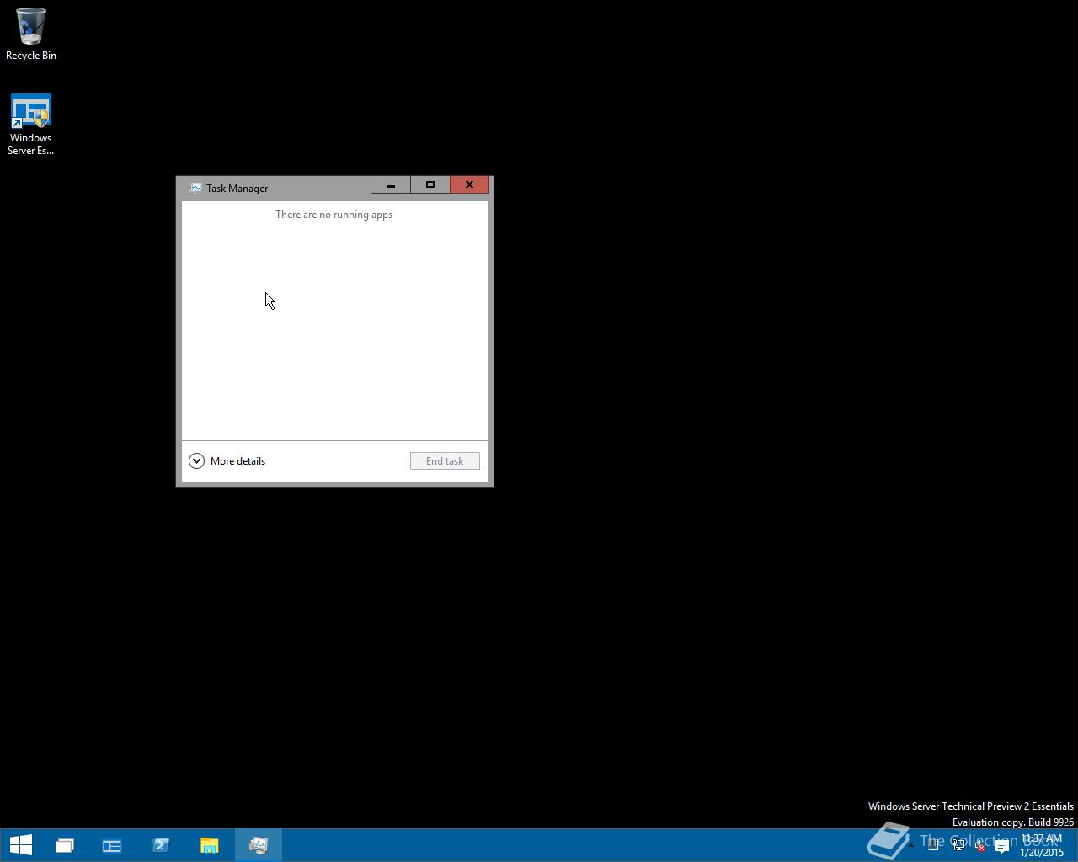Viewport: 1078px width, 862px height.
Task: Select the Recycle Bin desktop icon
Action: [31, 35]
